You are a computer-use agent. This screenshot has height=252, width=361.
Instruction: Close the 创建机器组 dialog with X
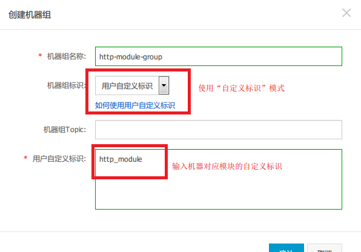coord(346,13)
